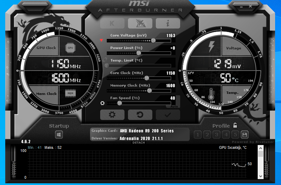The height and width of the screenshot is (185, 281).
Task: Select profile slot 1
Action: [x=198, y=135]
